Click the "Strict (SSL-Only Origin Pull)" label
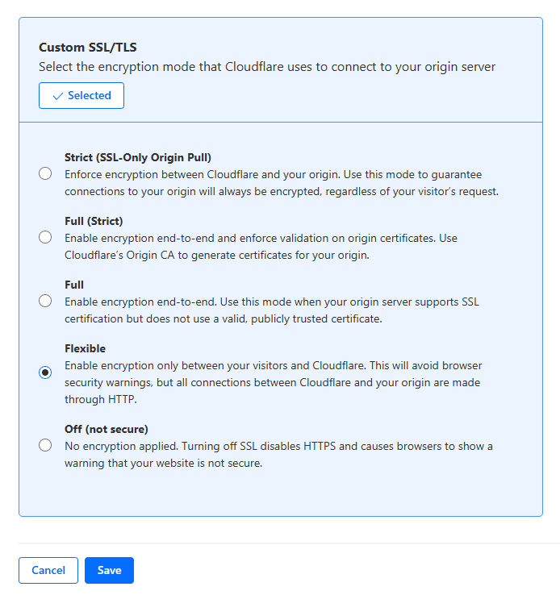Viewport: 560px width, 595px height. click(x=137, y=157)
